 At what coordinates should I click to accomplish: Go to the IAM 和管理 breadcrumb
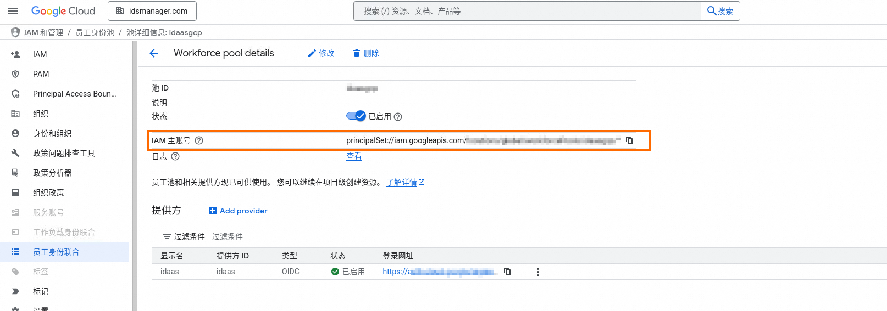pos(43,32)
